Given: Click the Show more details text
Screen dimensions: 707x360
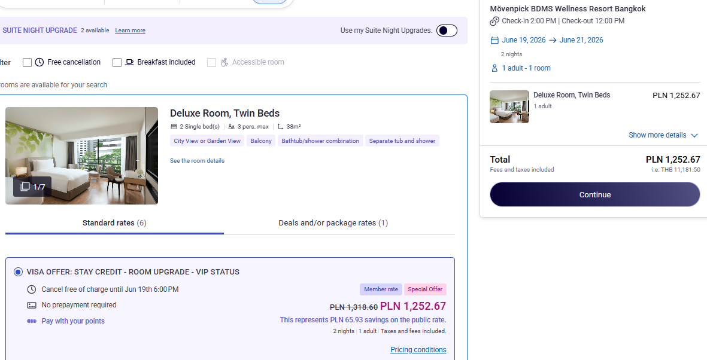Looking at the screenshot, I should pos(657,135).
